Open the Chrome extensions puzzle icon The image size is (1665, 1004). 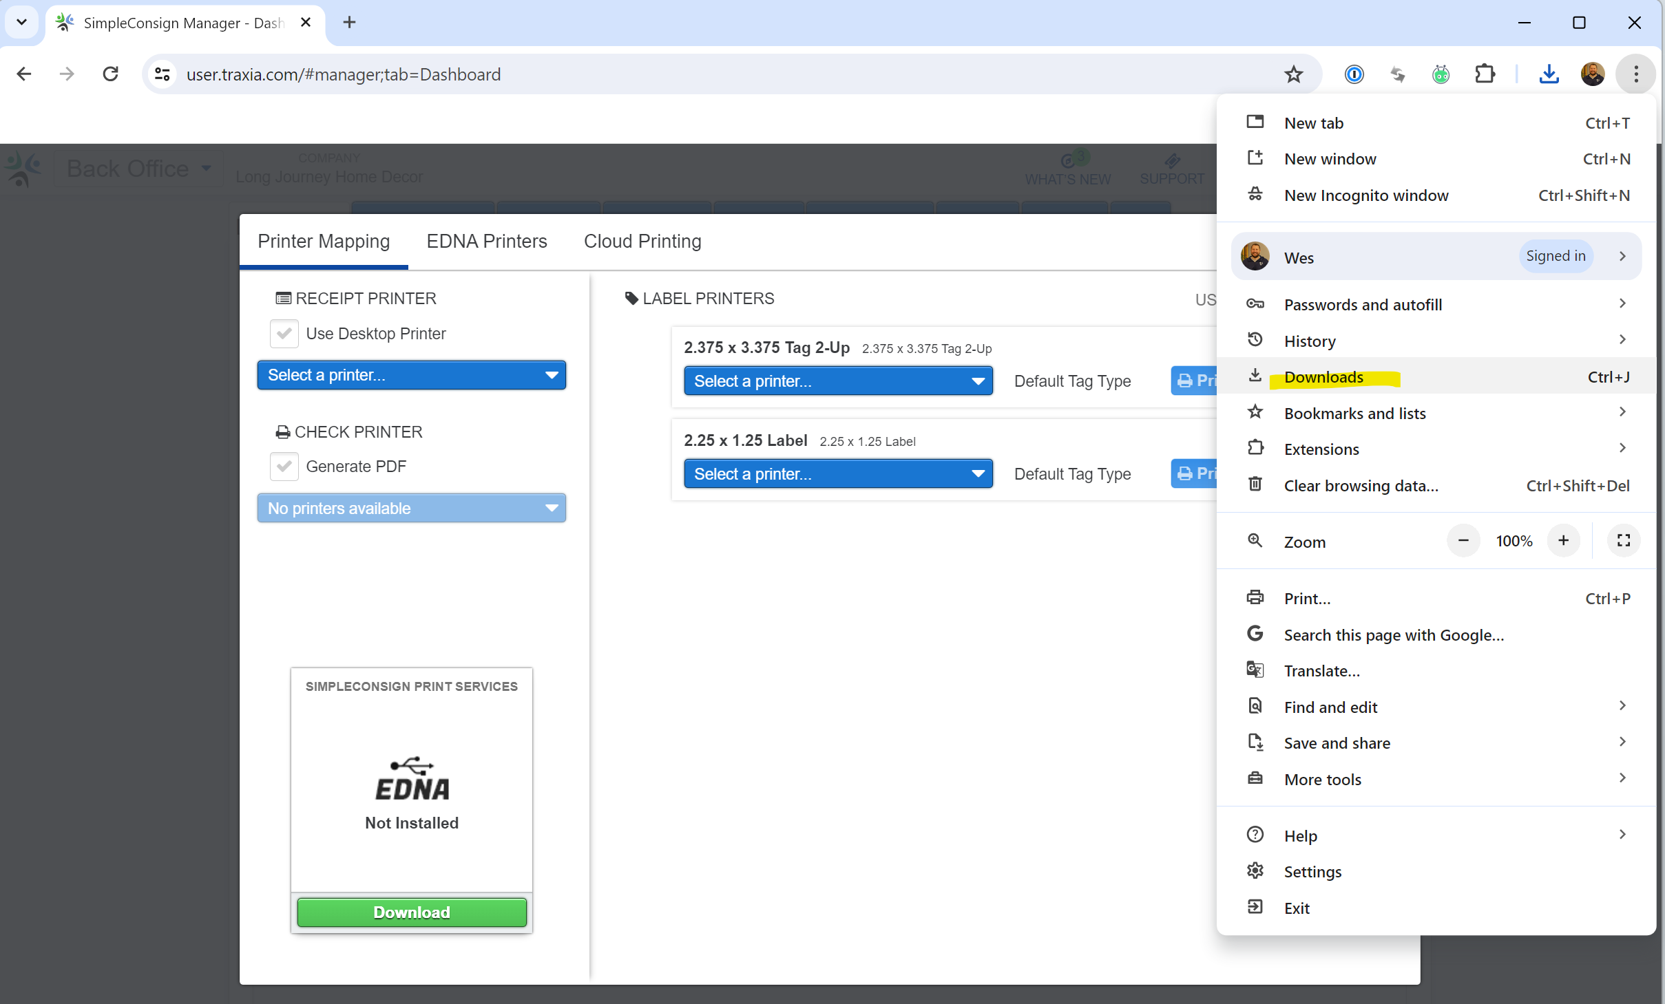1485,74
